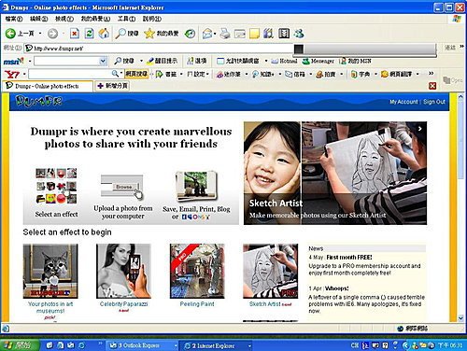Click the page scrollbar down arrow
The height and width of the screenshot is (351, 467).
pyautogui.click(x=460, y=317)
